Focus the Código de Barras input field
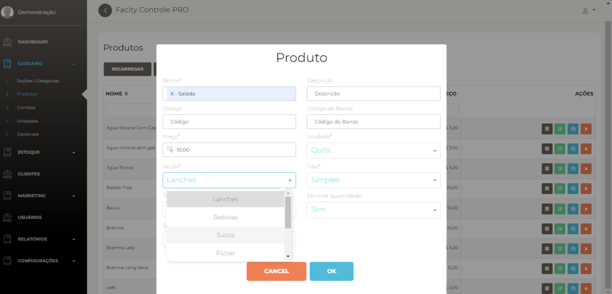Screen dimensions: 612x294 click(374, 122)
